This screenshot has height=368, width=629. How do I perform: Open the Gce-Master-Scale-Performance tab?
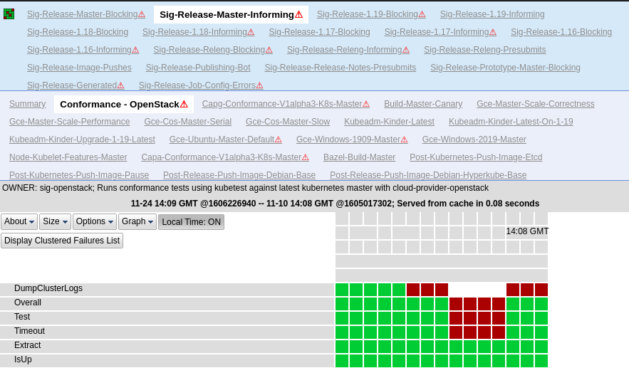point(69,122)
